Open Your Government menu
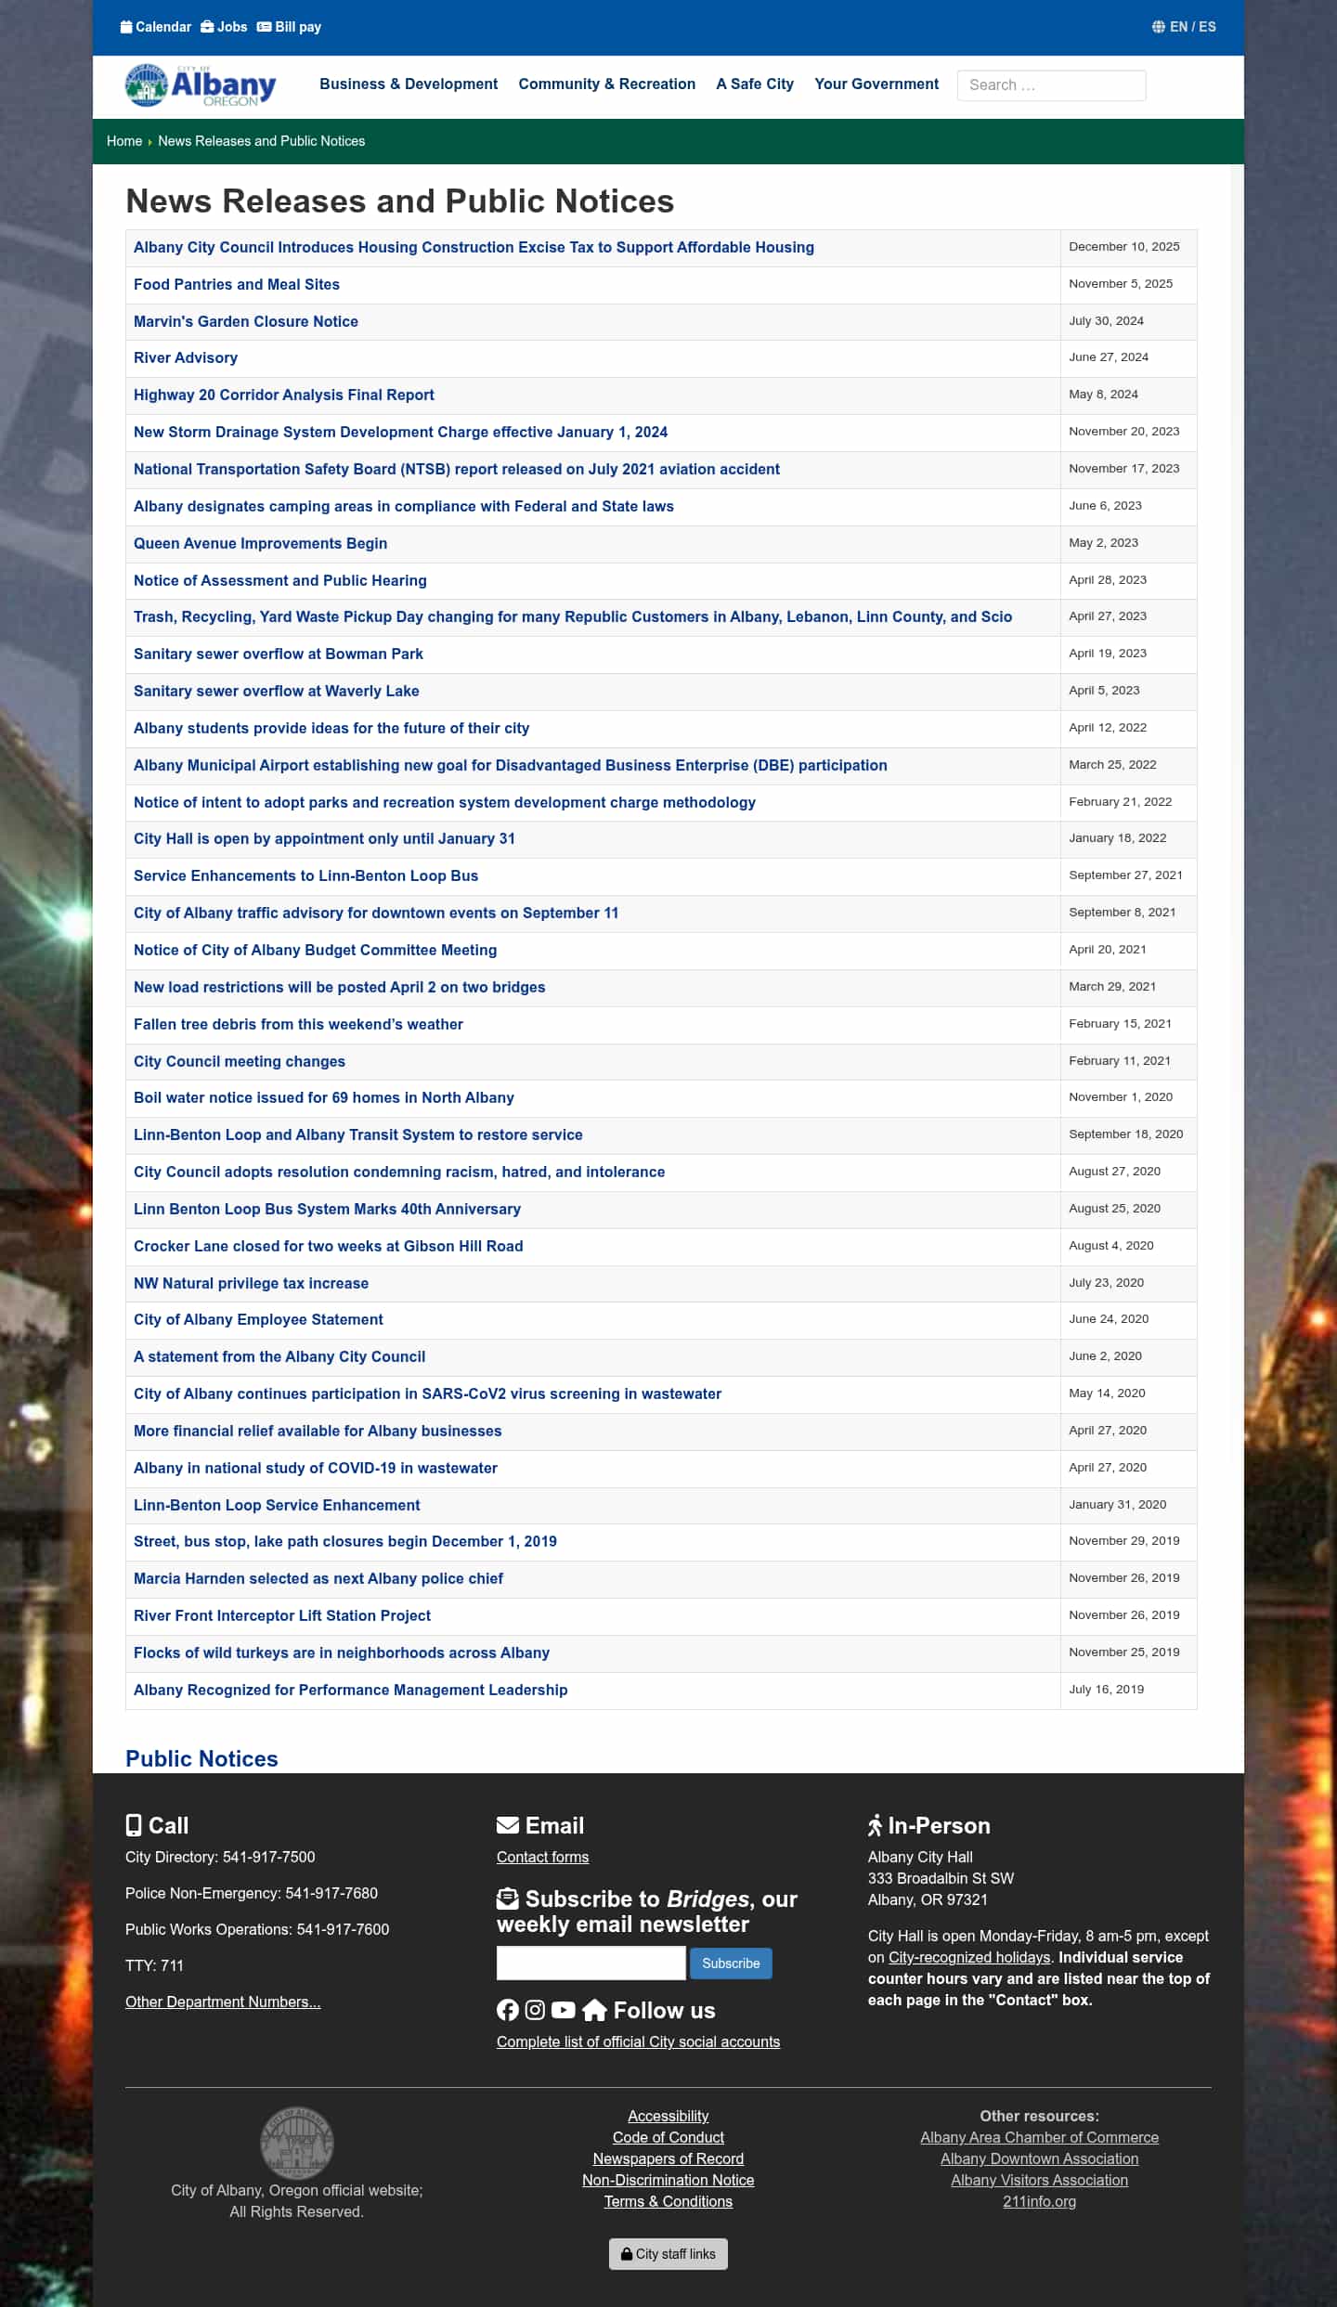1337x2307 pixels. click(x=876, y=84)
